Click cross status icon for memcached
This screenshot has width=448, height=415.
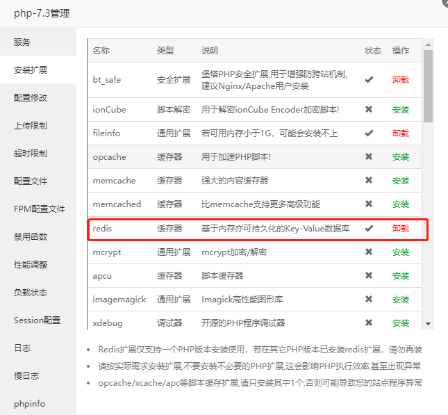pyautogui.click(x=369, y=204)
